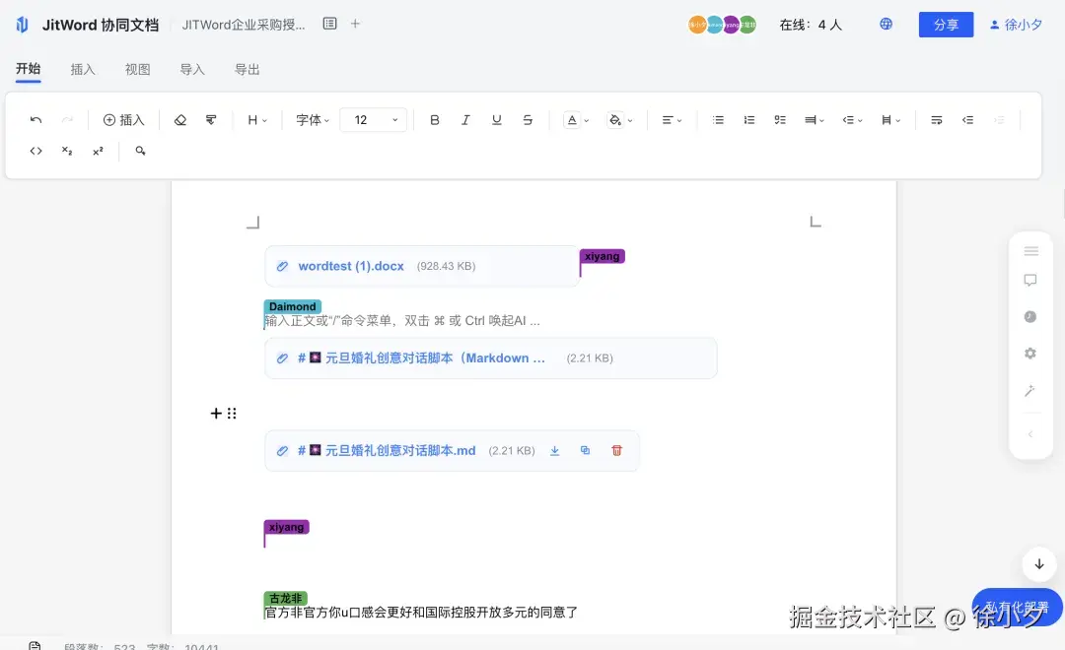Click the search icon in the toolbar
This screenshot has height=650, width=1065.
point(140,151)
